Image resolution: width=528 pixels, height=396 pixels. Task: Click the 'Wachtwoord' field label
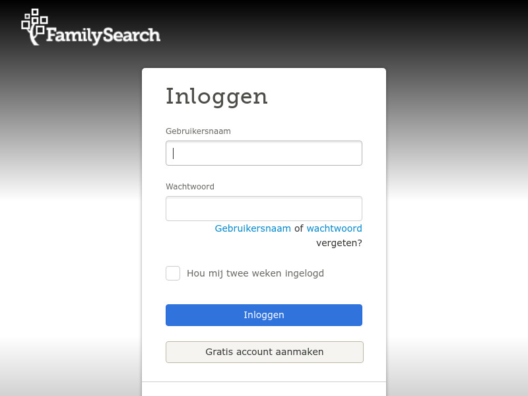(x=189, y=186)
